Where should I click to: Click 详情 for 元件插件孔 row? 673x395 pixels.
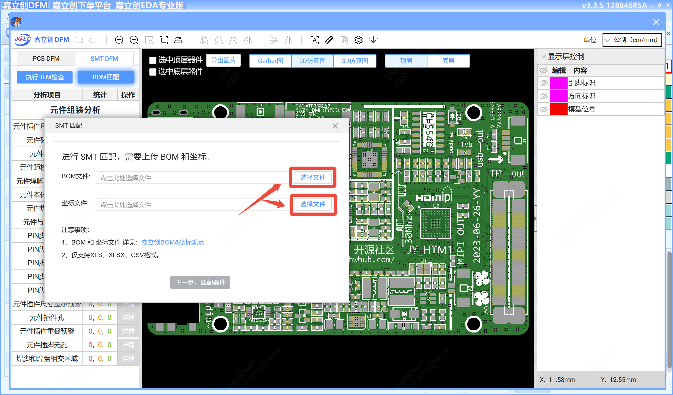128,318
